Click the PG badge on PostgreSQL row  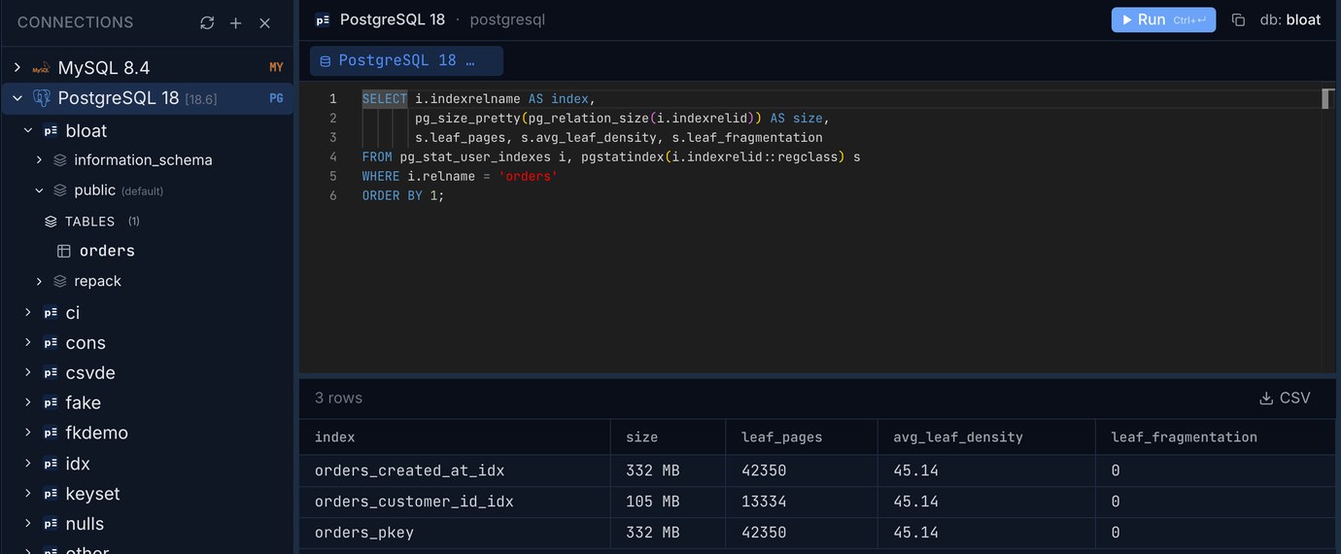pyautogui.click(x=277, y=98)
